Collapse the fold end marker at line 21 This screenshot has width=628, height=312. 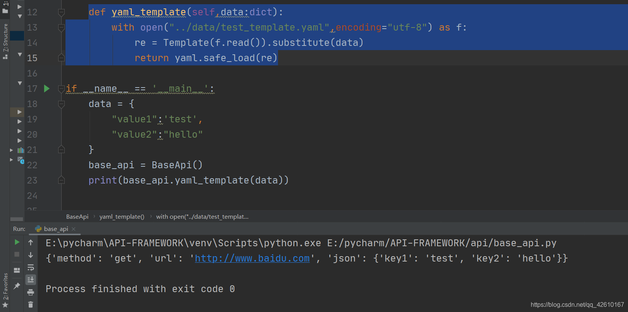tap(61, 149)
